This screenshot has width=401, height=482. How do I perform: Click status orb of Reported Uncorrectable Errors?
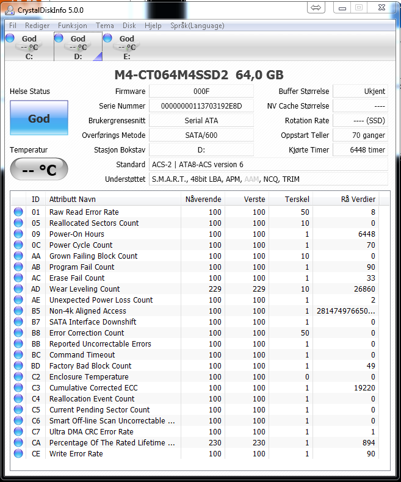click(x=18, y=344)
